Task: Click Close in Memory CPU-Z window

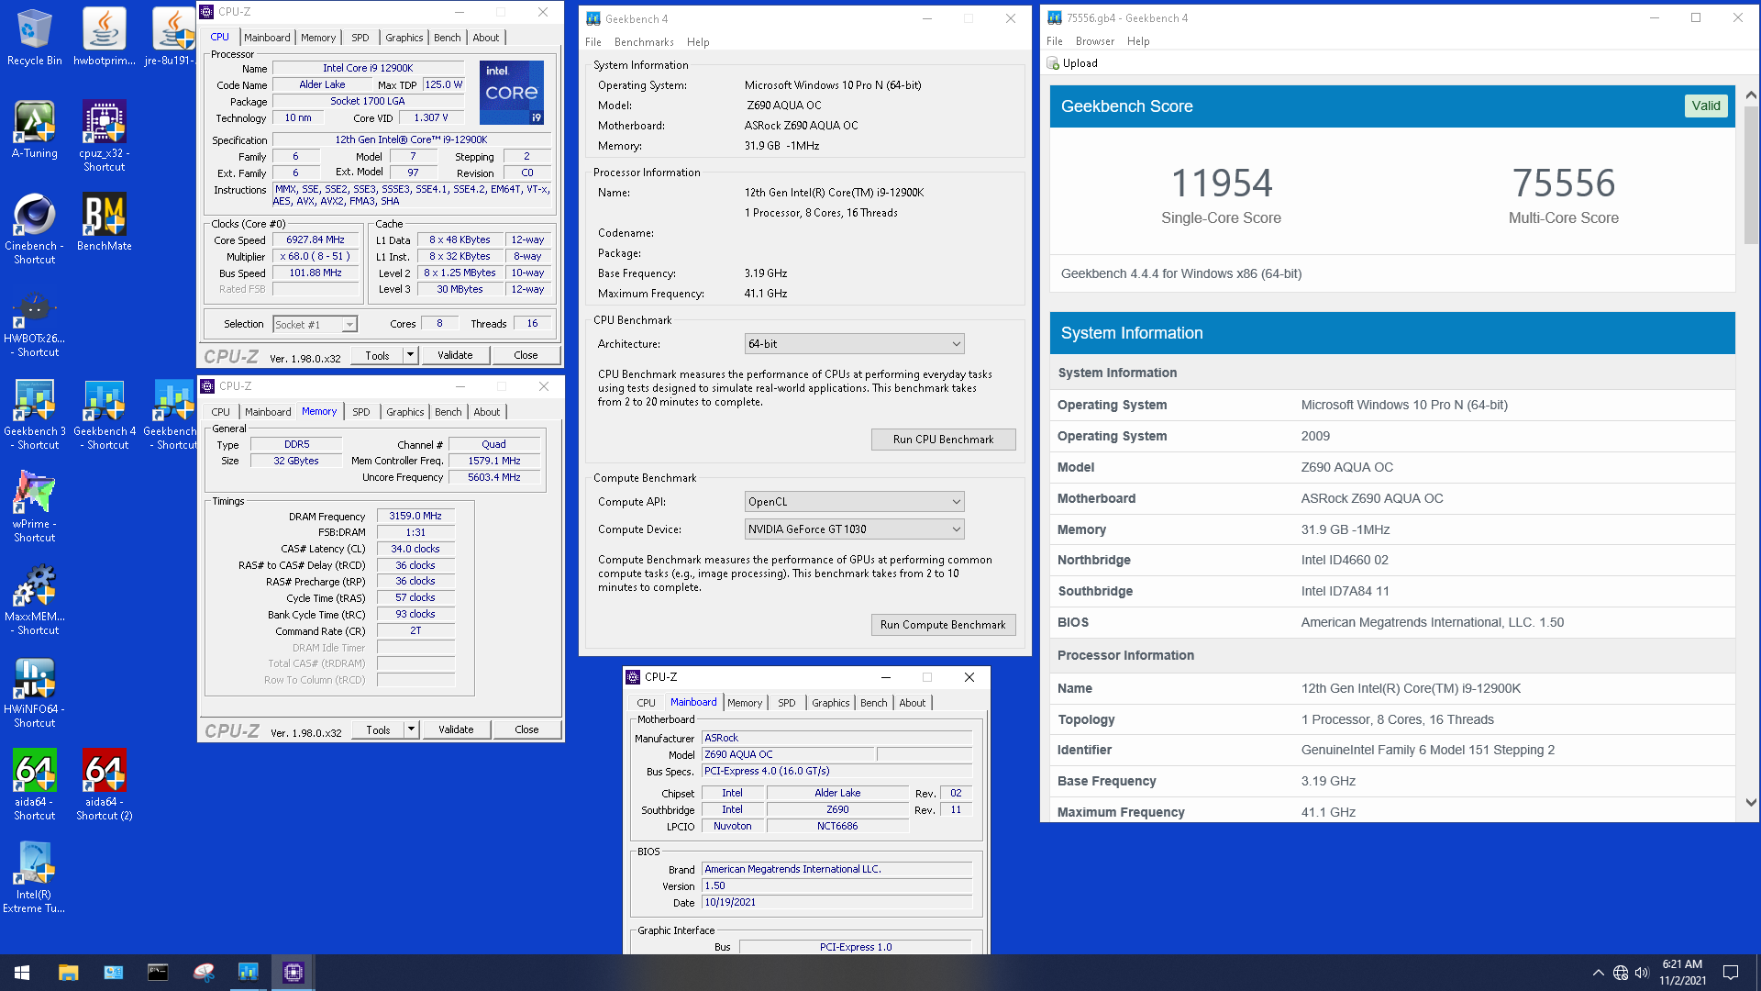Action: tap(526, 729)
